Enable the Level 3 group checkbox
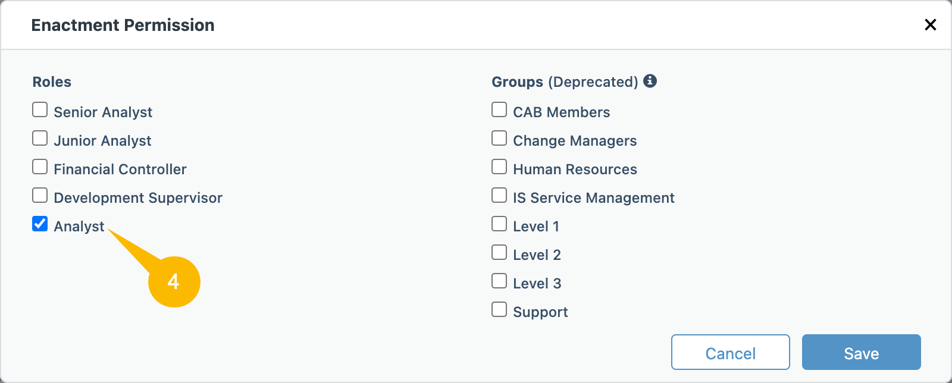This screenshot has height=383, width=952. click(499, 281)
